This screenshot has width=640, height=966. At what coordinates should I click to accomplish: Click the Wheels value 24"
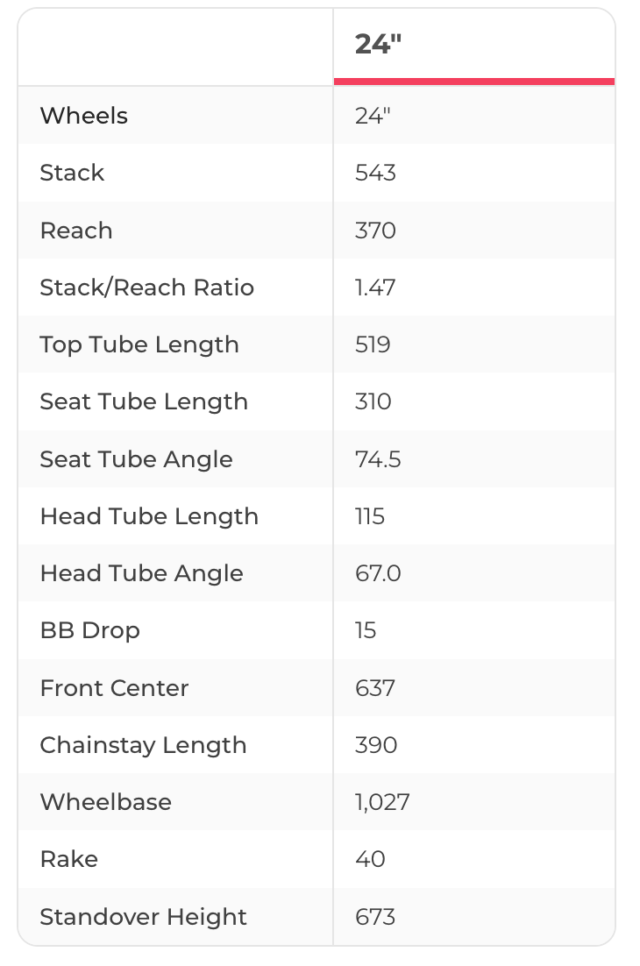(x=373, y=116)
